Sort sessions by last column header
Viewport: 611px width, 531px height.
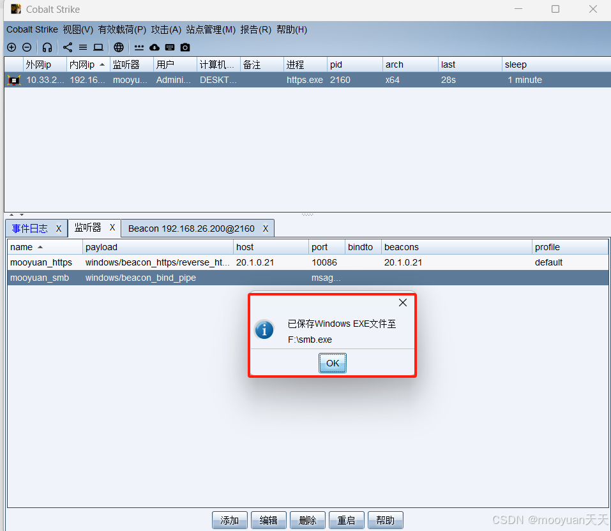[471, 64]
